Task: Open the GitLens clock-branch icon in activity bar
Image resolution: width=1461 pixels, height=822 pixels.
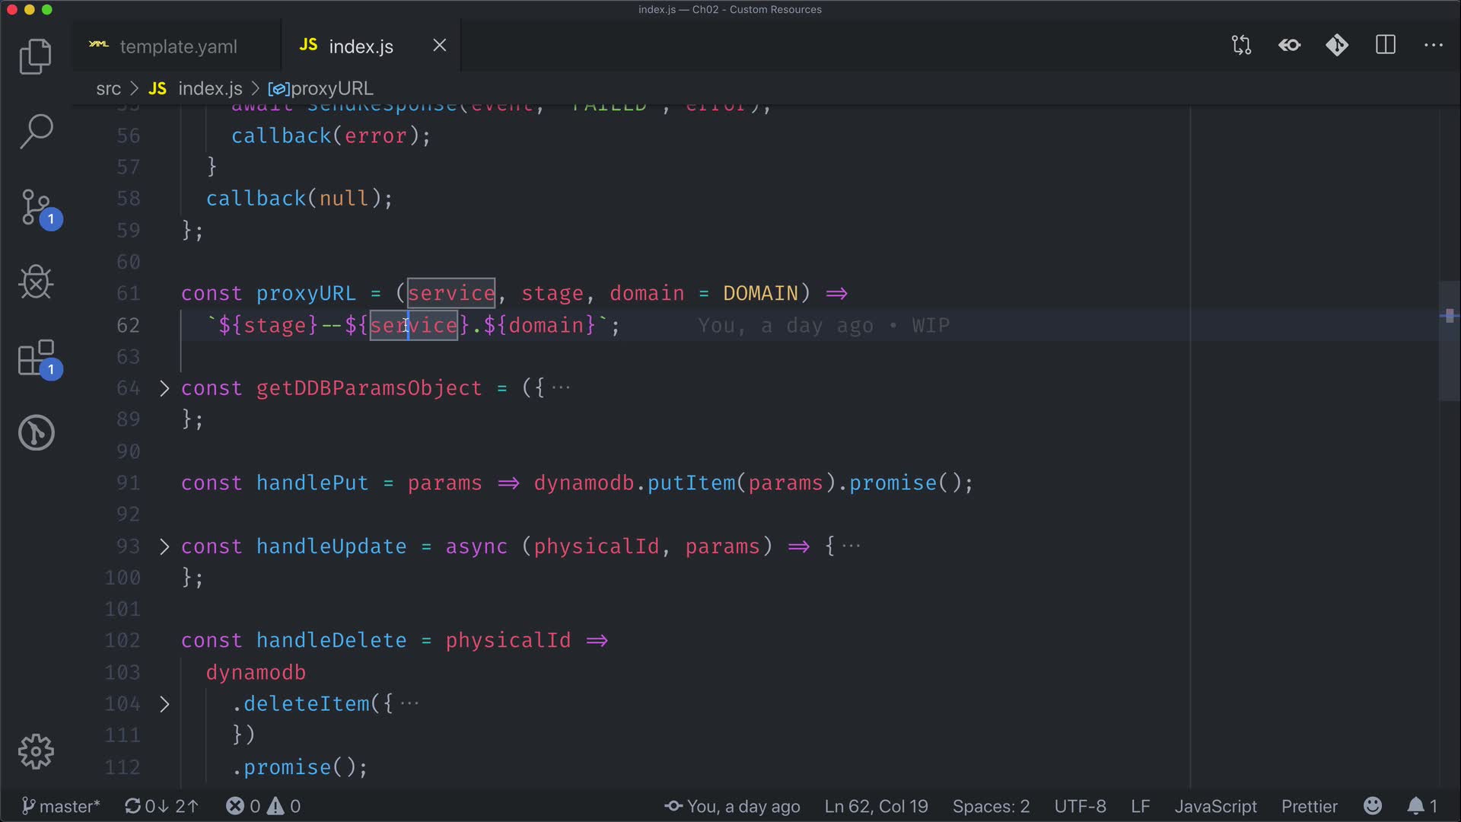Action: coord(36,432)
